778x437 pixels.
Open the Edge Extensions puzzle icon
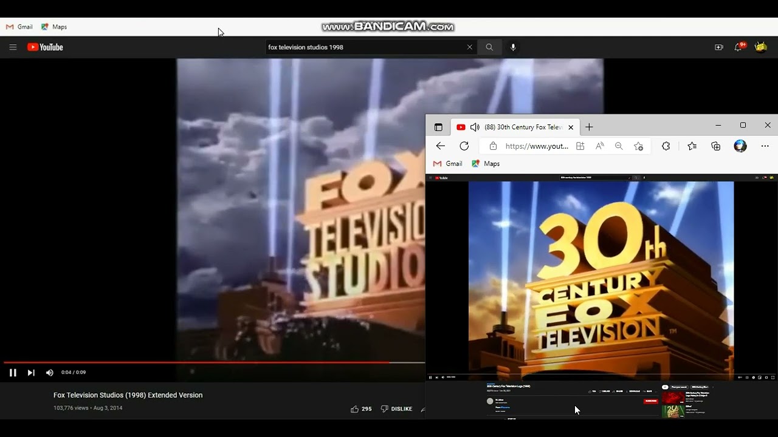pos(666,146)
